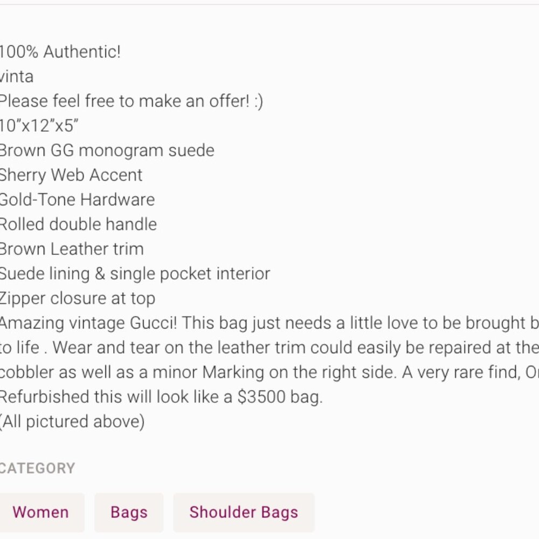Select the Bags category tag
This screenshot has height=539, width=539.
click(x=129, y=512)
